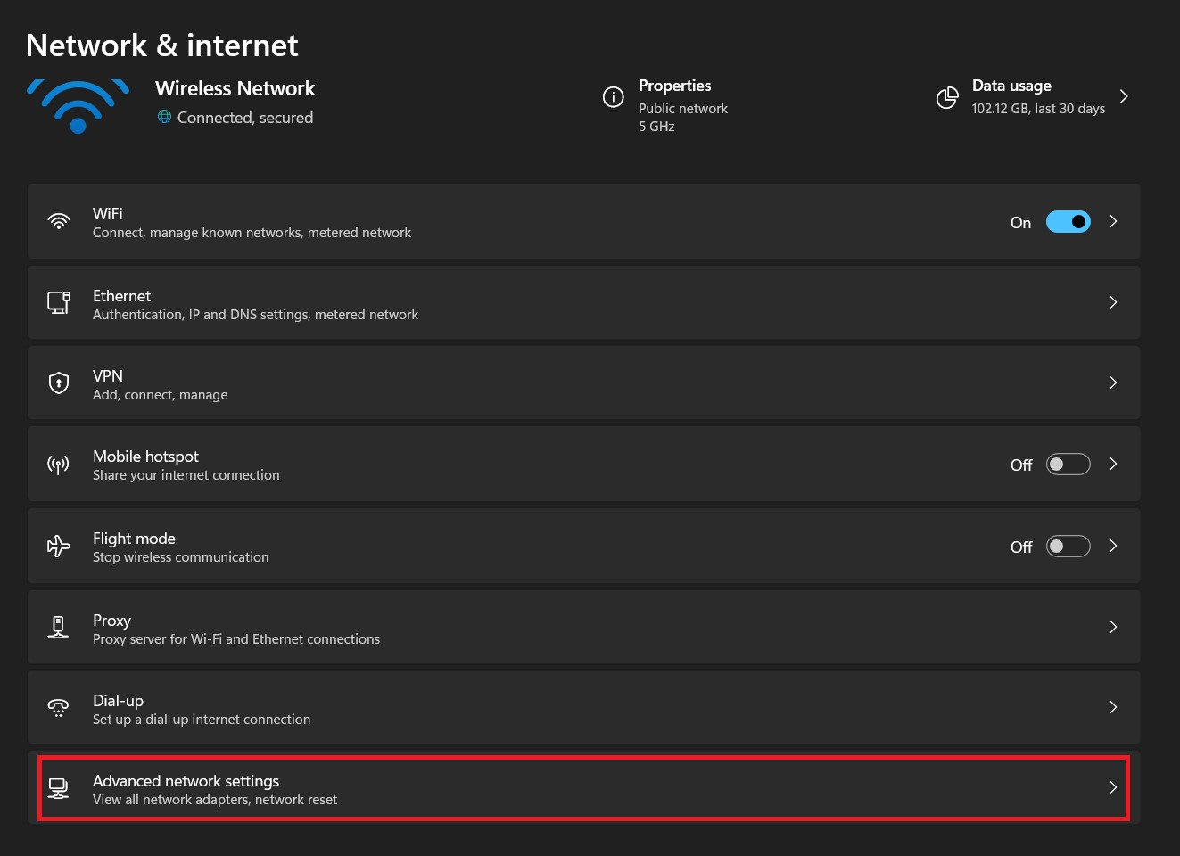Click the 5 GHz band text
The image size is (1180, 856).
(x=656, y=127)
